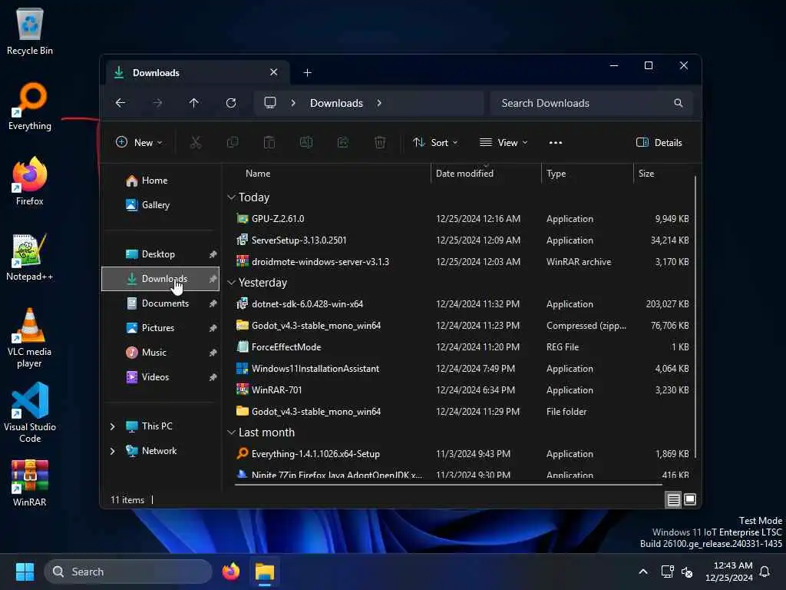Select Recycle Bin desktop icon
Screen dimensions: 786x590
(x=30, y=31)
